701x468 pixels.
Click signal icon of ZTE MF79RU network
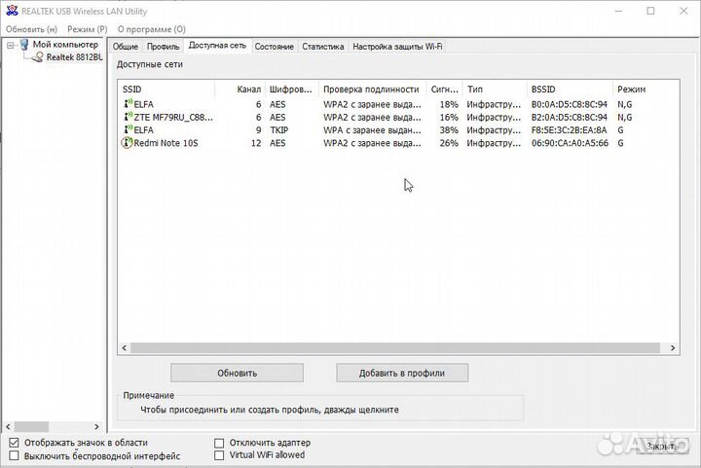pos(128,117)
